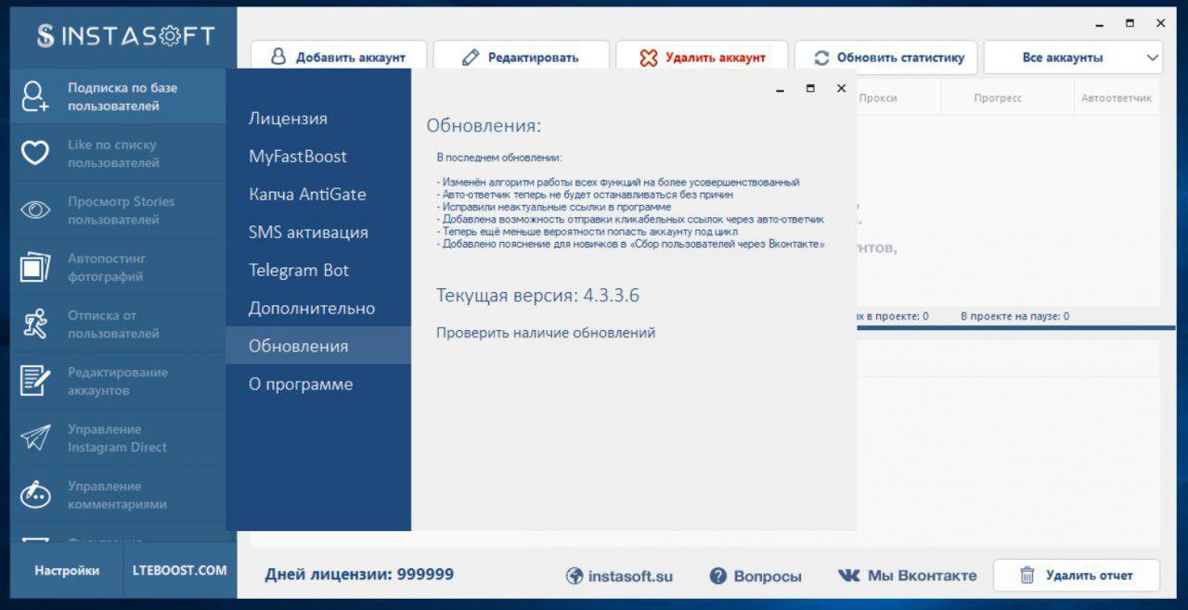Click Обновить статистику refresh button
This screenshot has width=1188, height=610.
[x=889, y=57]
